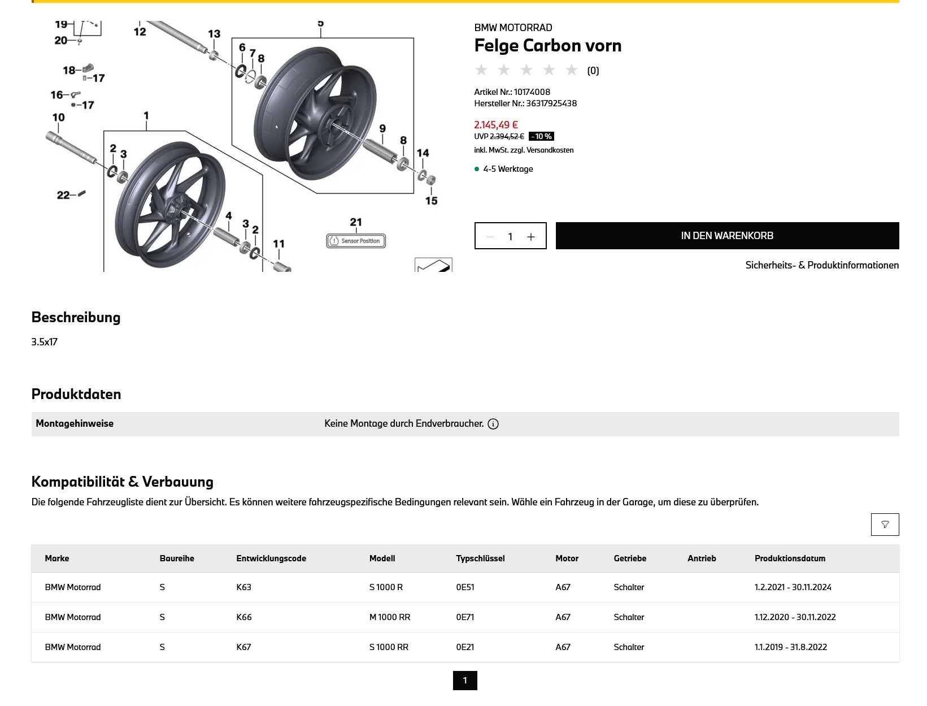Open Sicherheits- & Produktinformationen link
Image resolution: width=927 pixels, height=706 pixels.
(822, 265)
